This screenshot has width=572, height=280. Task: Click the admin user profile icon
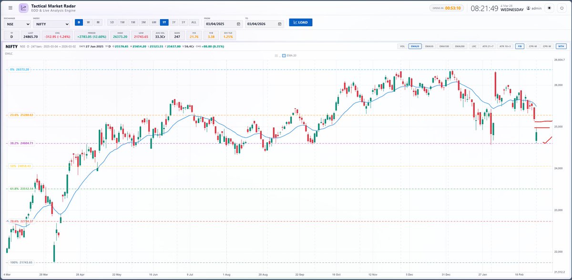click(528, 8)
